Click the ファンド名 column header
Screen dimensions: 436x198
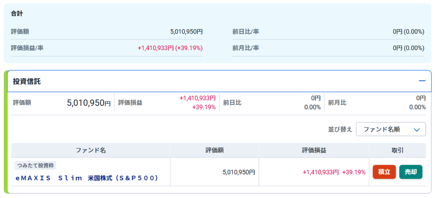[91, 150]
